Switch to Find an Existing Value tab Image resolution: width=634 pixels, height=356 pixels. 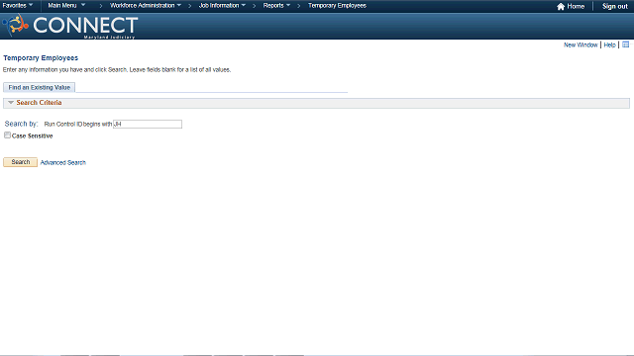(x=40, y=87)
